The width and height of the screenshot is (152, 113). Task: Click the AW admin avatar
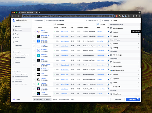[x=14, y=100]
